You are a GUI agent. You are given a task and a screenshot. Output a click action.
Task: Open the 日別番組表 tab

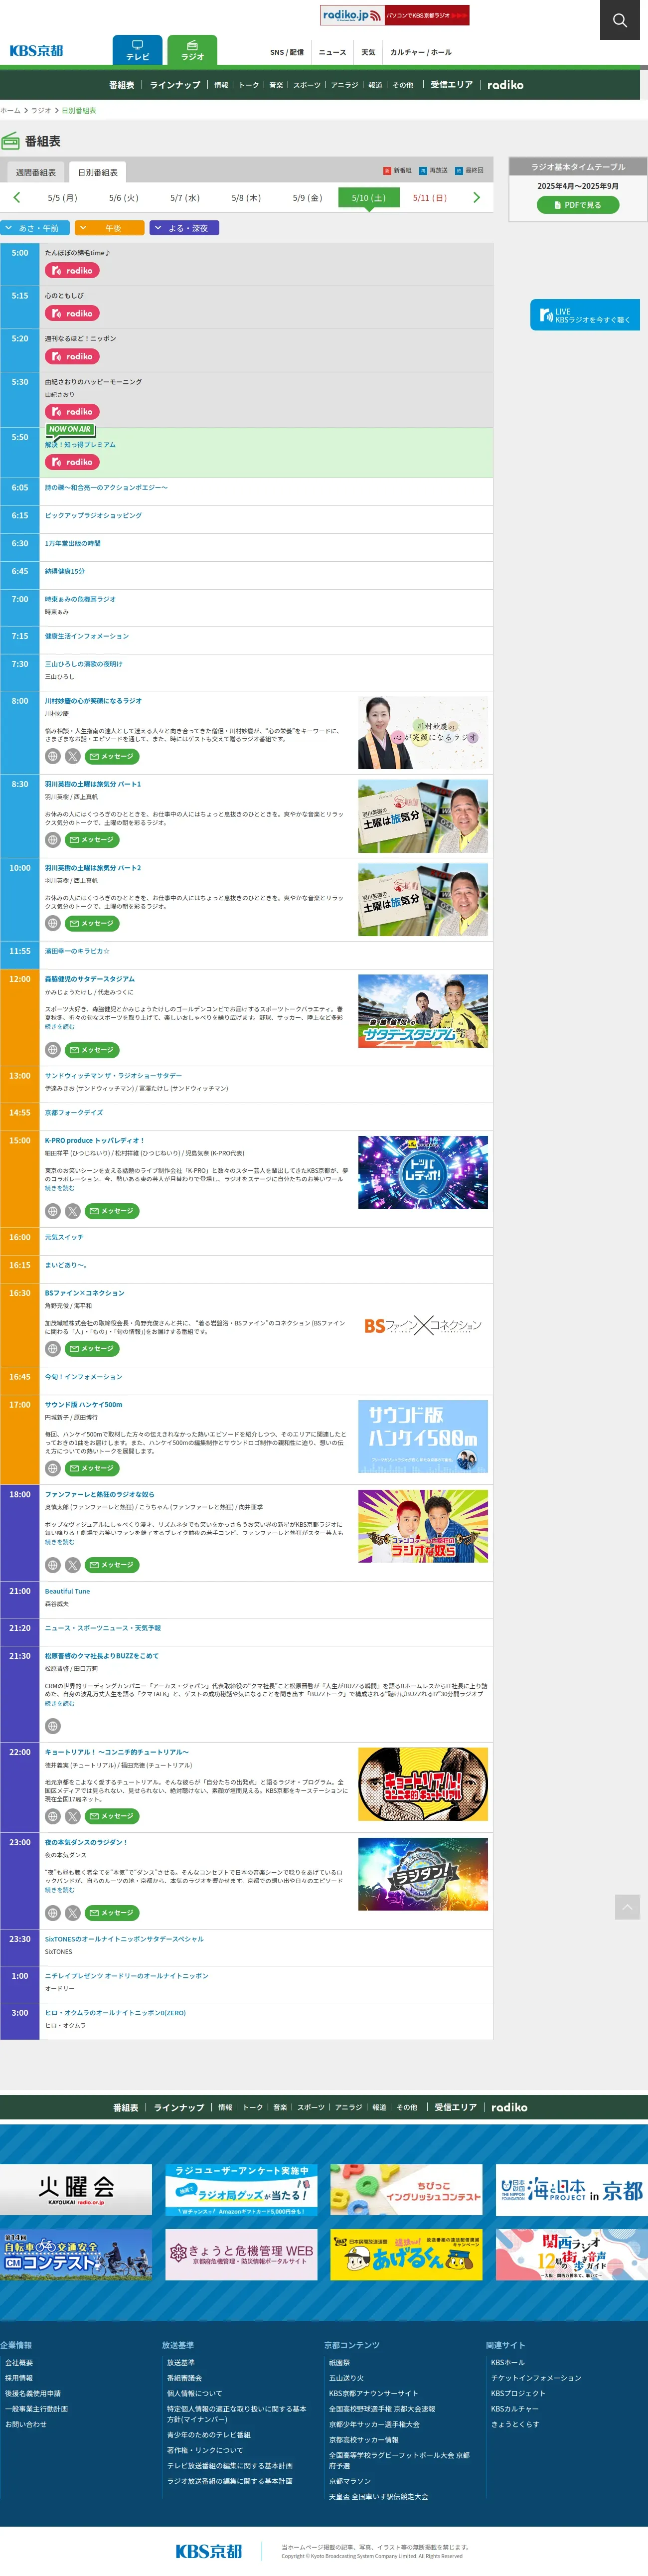(x=98, y=172)
